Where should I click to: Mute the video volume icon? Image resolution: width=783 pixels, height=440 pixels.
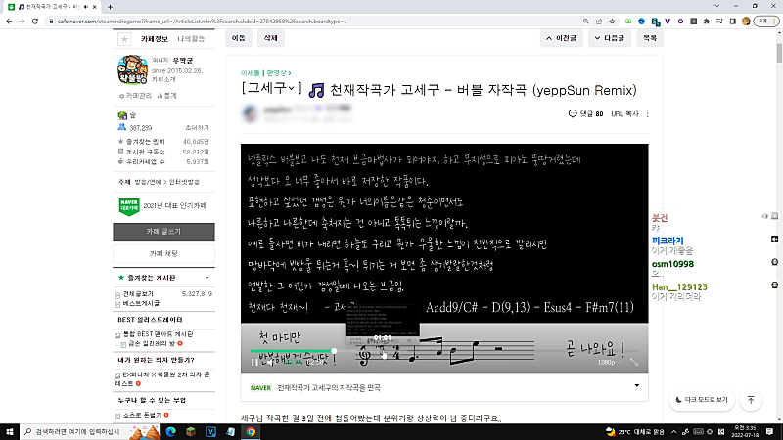pos(271,362)
